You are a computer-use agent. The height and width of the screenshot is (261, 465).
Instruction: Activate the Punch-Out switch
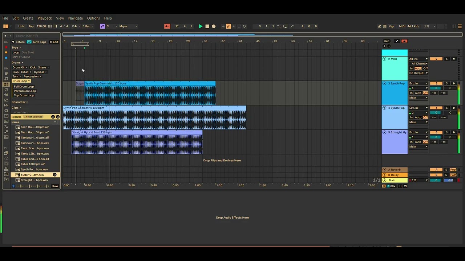click(x=291, y=26)
